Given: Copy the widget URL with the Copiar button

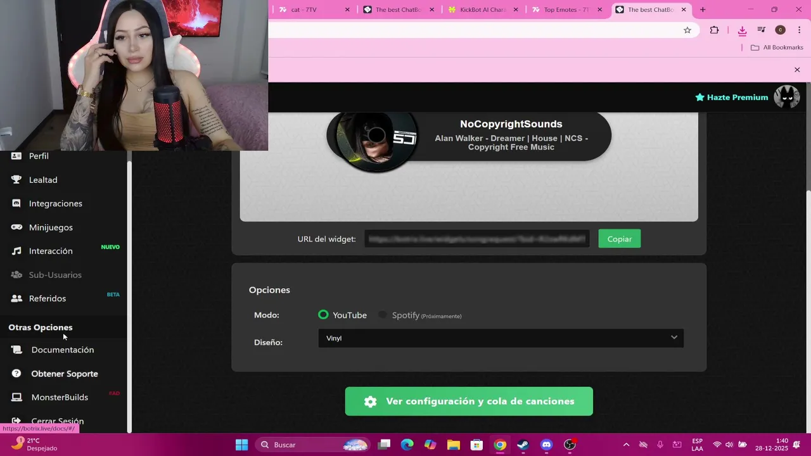Looking at the screenshot, I should pos(620,239).
